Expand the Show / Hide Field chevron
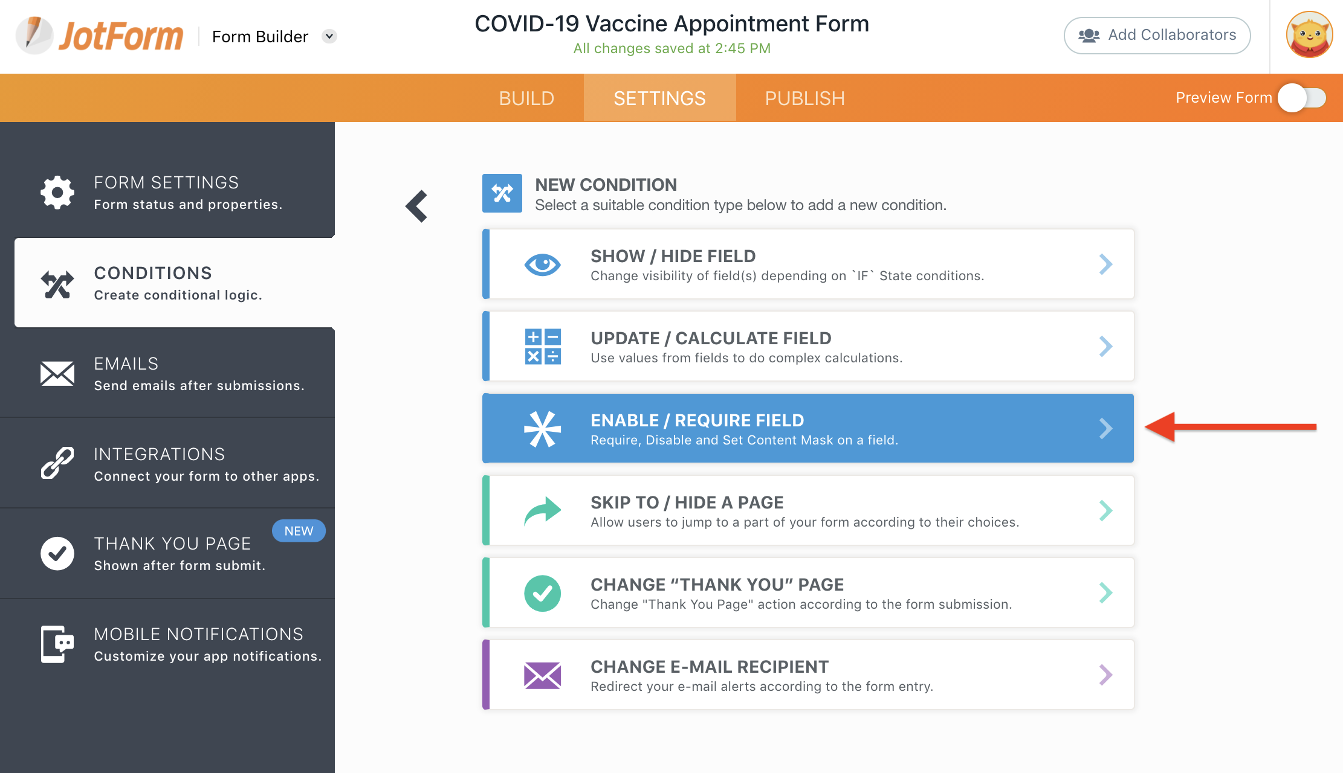The width and height of the screenshot is (1343, 773). [x=1105, y=264]
